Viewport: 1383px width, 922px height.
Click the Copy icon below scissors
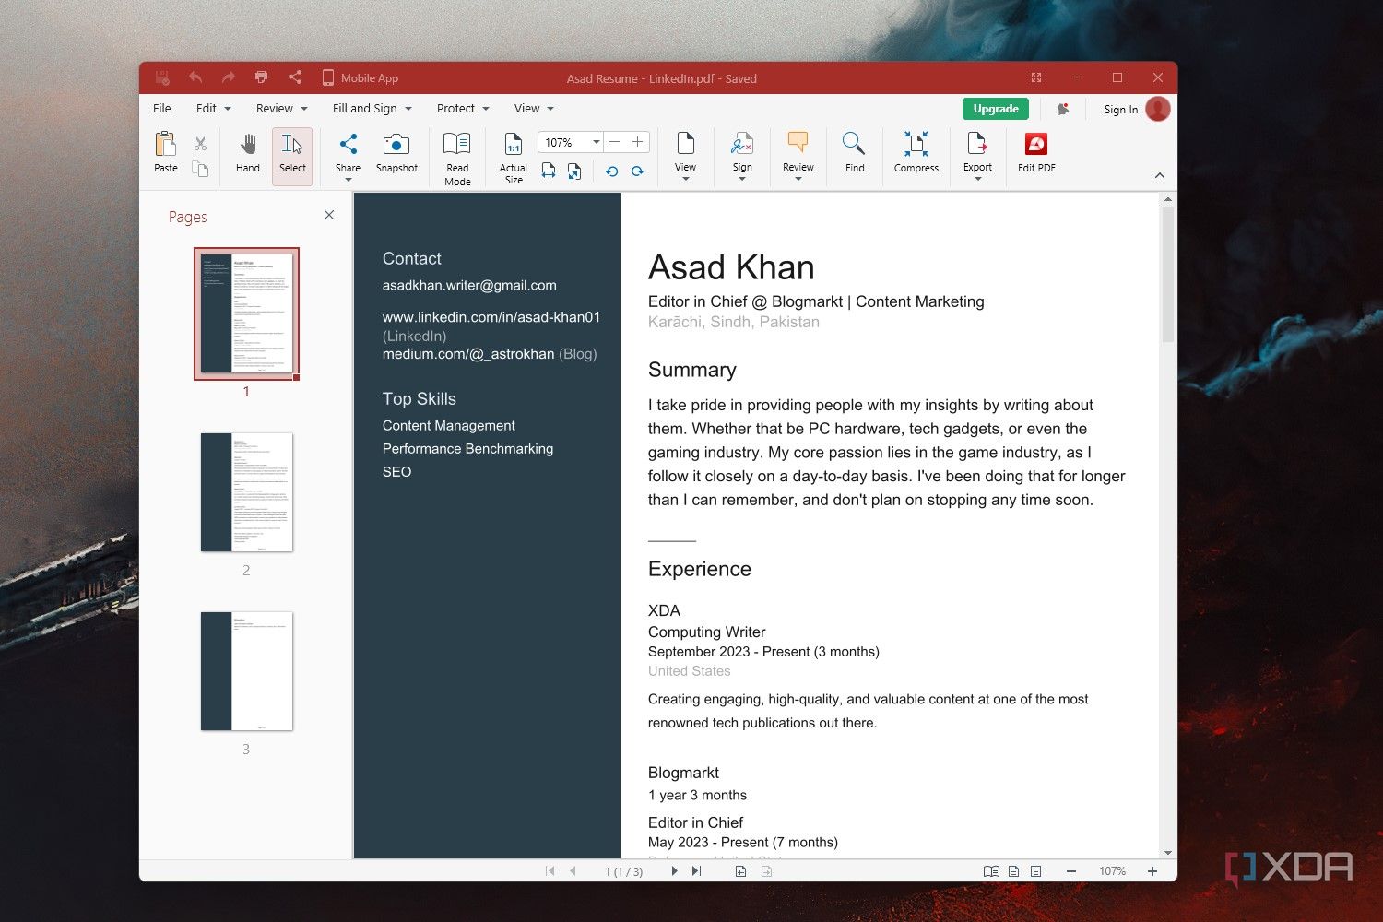[200, 169]
